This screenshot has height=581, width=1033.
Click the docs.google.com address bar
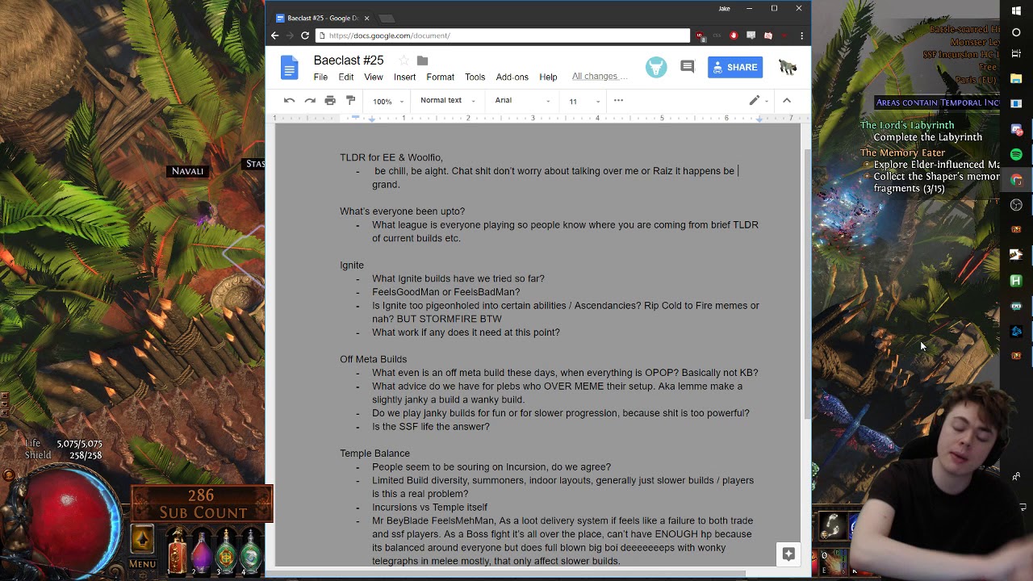(503, 36)
